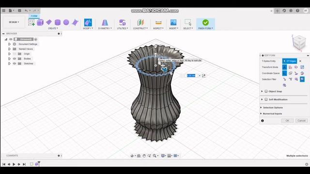Click the Insert image icon
This screenshot has width=310, height=174.
pyautogui.click(x=173, y=23)
